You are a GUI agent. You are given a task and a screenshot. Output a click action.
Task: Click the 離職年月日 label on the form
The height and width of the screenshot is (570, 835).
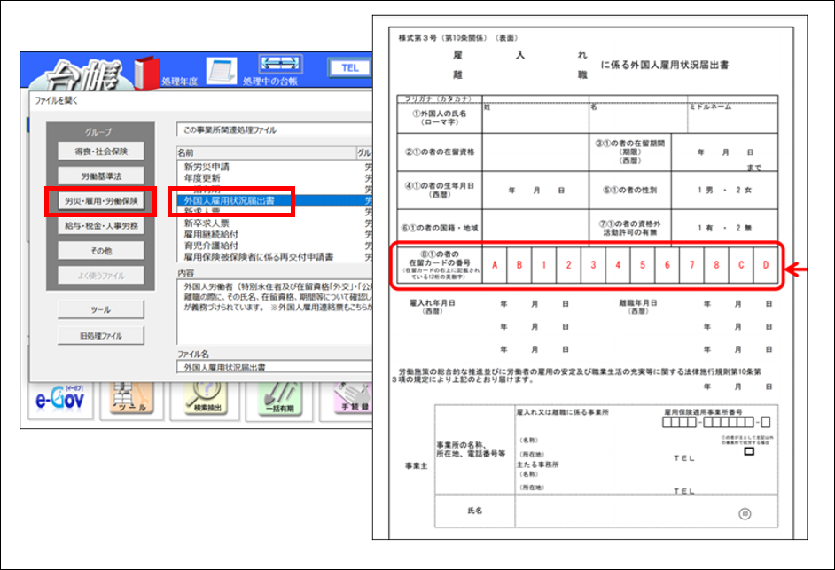(637, 303)
